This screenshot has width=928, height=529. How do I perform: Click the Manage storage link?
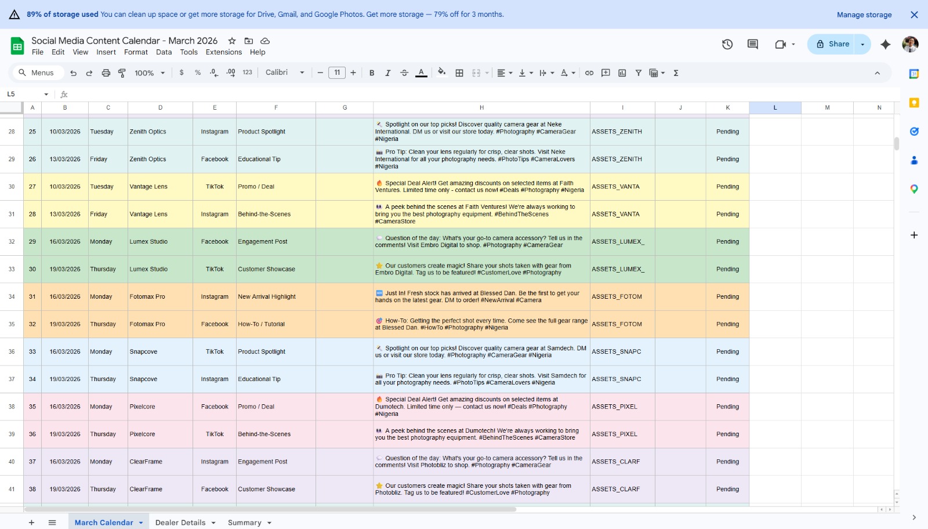[x=864, y=15]
